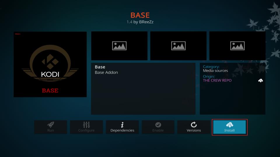Image resolution: width=280 pixels, height=157 pixels.
Task: Click the cloud download icon beside THE CREW REPO
Action: coord(260,81)
